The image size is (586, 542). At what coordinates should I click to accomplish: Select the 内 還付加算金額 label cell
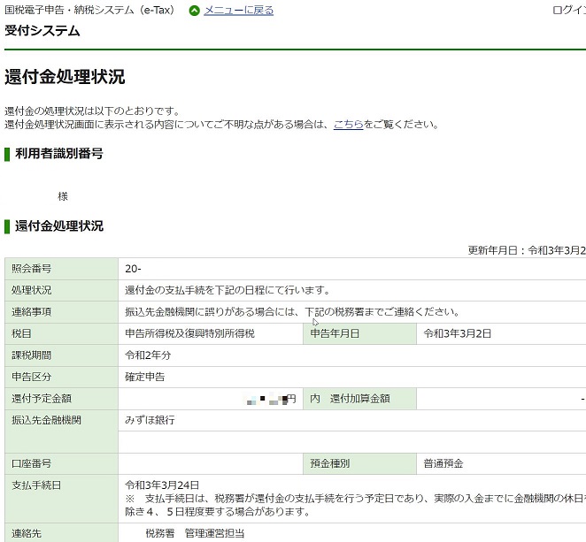(x=359, y=399)
